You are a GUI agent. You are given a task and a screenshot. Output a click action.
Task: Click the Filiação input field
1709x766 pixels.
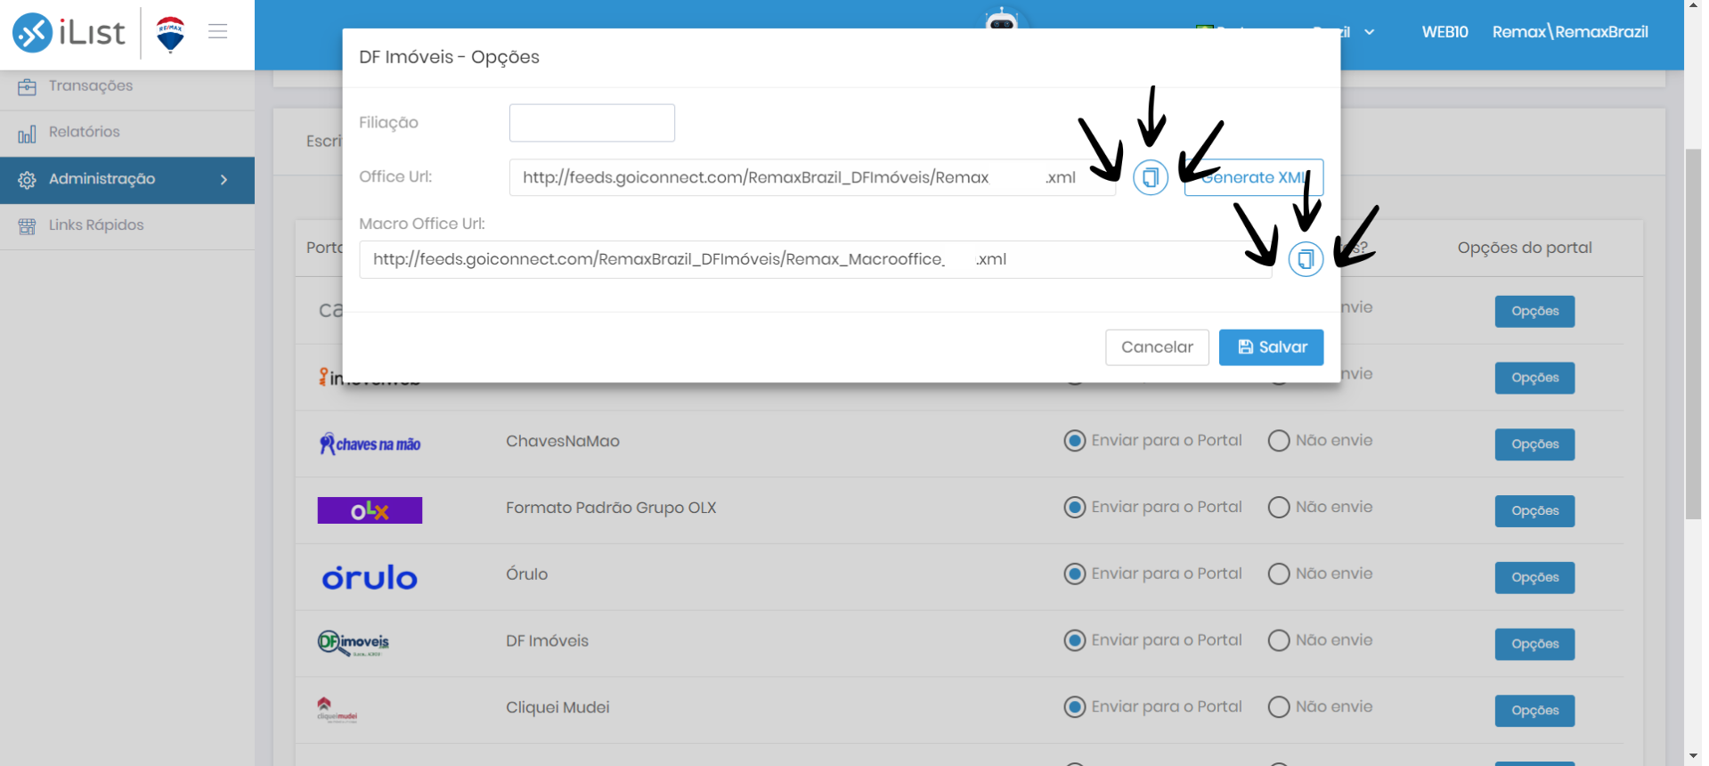pyautogui.click(x=592, y=123)
